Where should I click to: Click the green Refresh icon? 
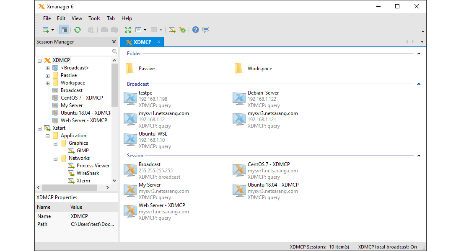point(78,30)
